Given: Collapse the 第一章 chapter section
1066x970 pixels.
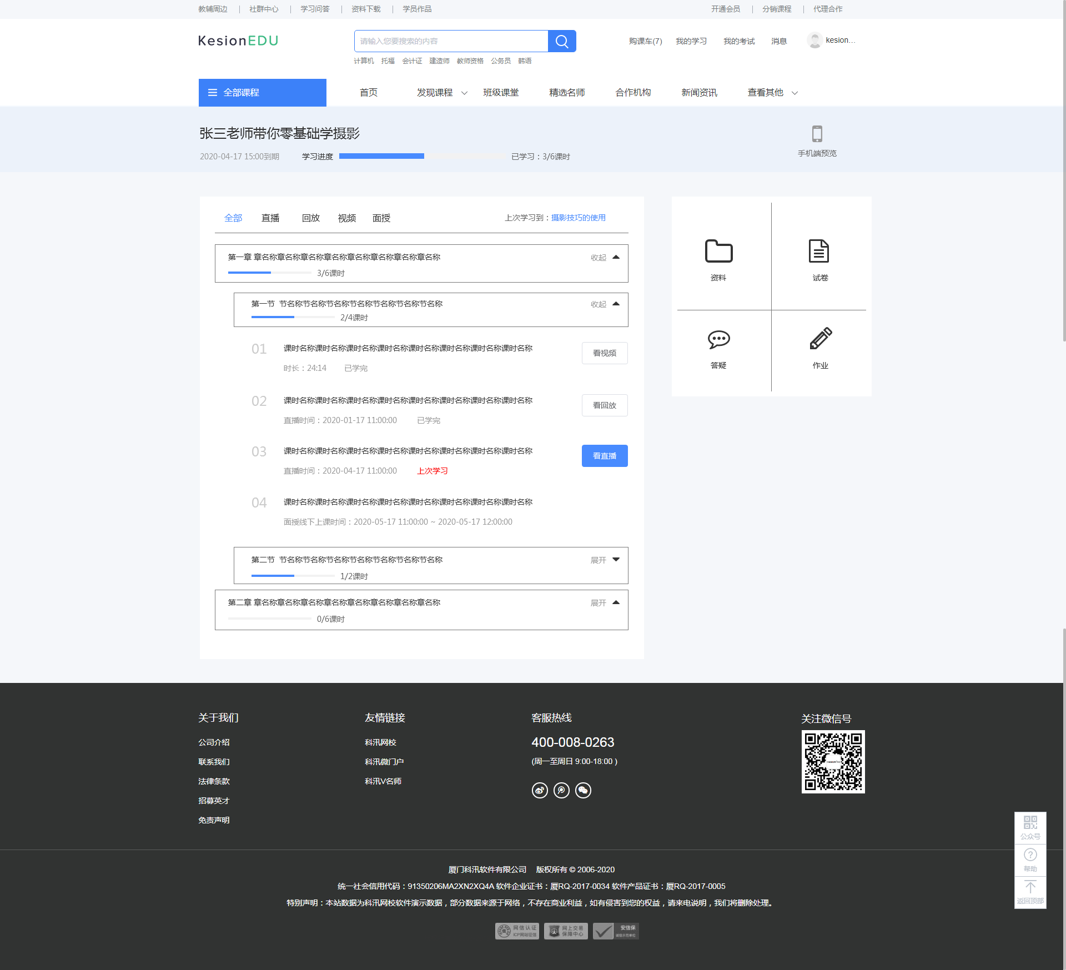Looking at the screenshot, I should click(x=605, y=258).
